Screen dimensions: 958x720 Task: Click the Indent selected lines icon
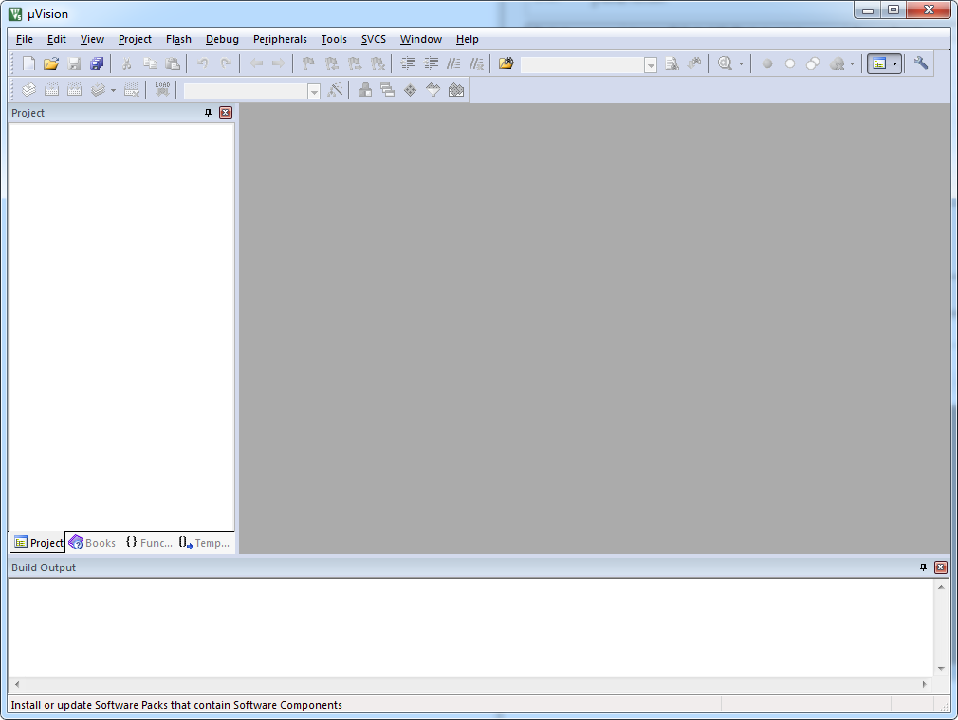(408, 63)
